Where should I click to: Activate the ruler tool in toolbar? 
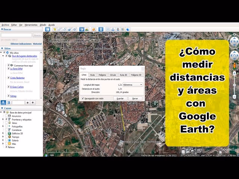(101, 29)
